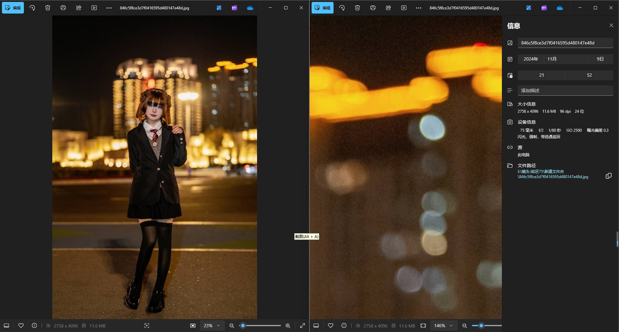Click the Edit button in left window
The image size is (619, 332).
coord(13,8)
